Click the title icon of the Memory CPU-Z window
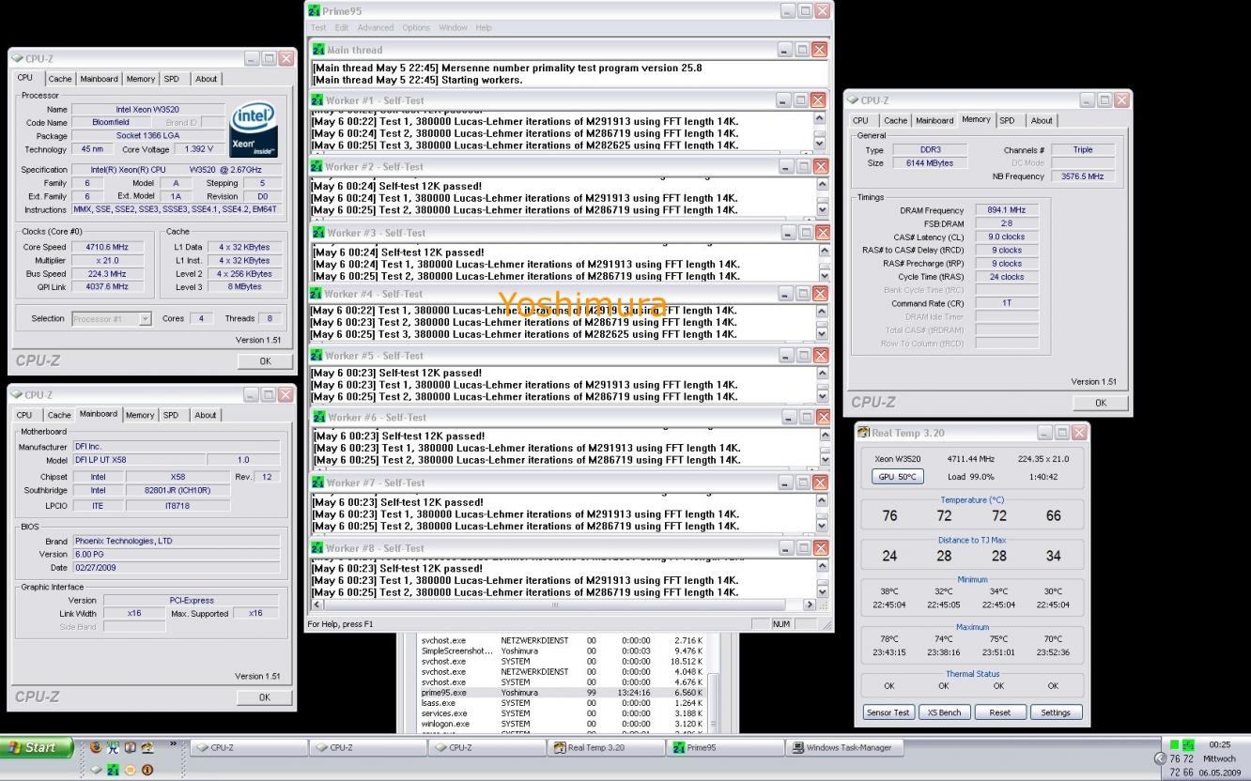Screen dimensions: 1251x781 tap(852, 100)
